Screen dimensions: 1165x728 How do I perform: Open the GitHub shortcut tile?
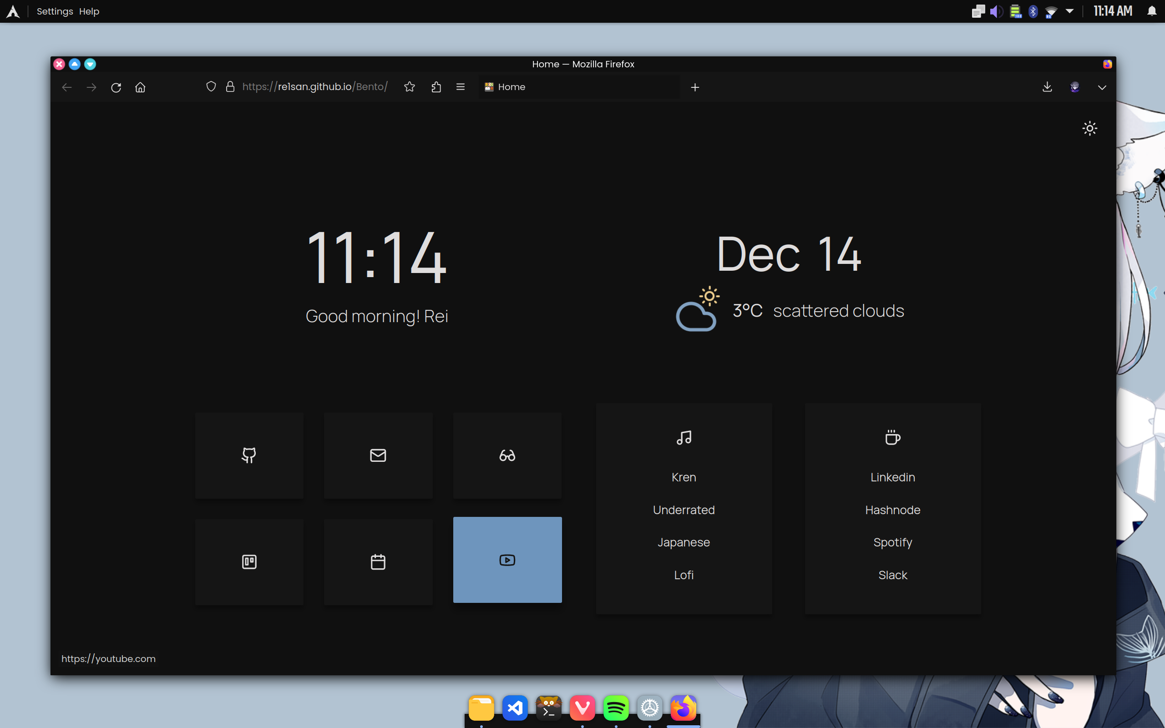[x=249, y=455]
